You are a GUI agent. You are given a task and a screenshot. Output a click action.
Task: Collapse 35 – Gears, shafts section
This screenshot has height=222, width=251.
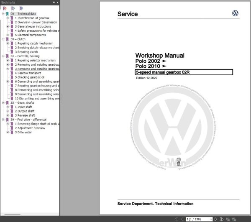point(3,103)
